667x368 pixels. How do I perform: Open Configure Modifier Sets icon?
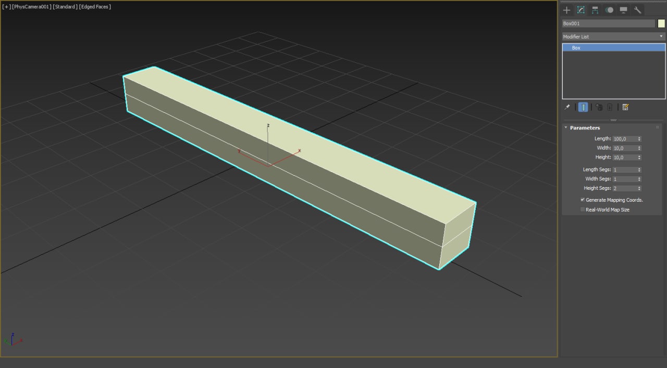tap(626, 107)
